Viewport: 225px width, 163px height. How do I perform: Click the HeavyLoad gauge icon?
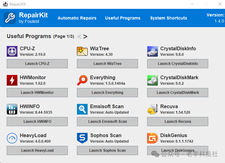(x=12, y=138)
